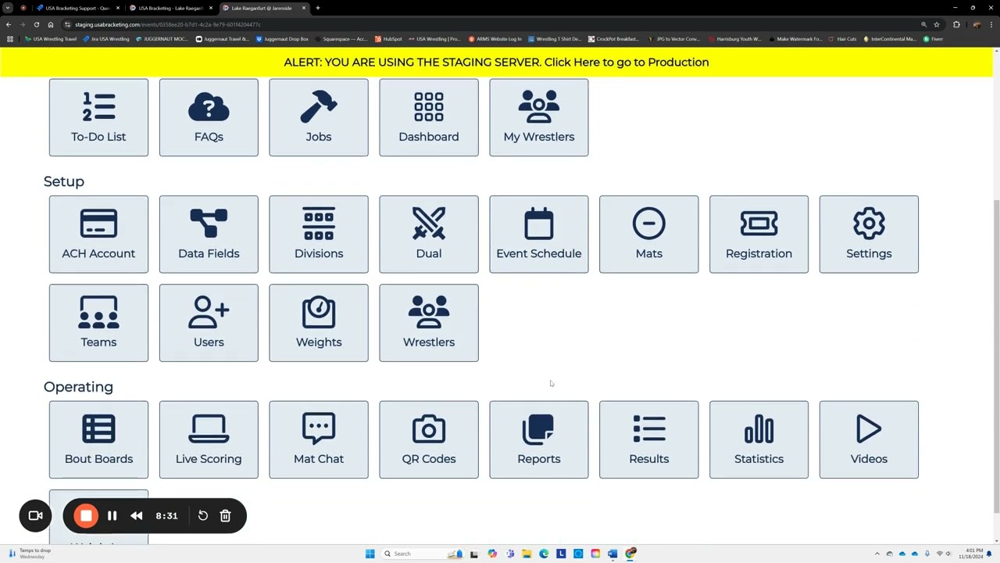Open the Dual crossed-swords tile
This screenshot has height=563, width=1000.
(x=429, y=235)
